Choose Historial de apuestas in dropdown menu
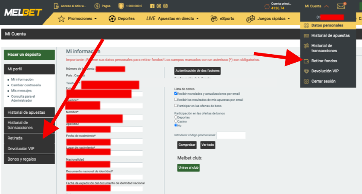362x194 pixels. (x=330, y=35)
